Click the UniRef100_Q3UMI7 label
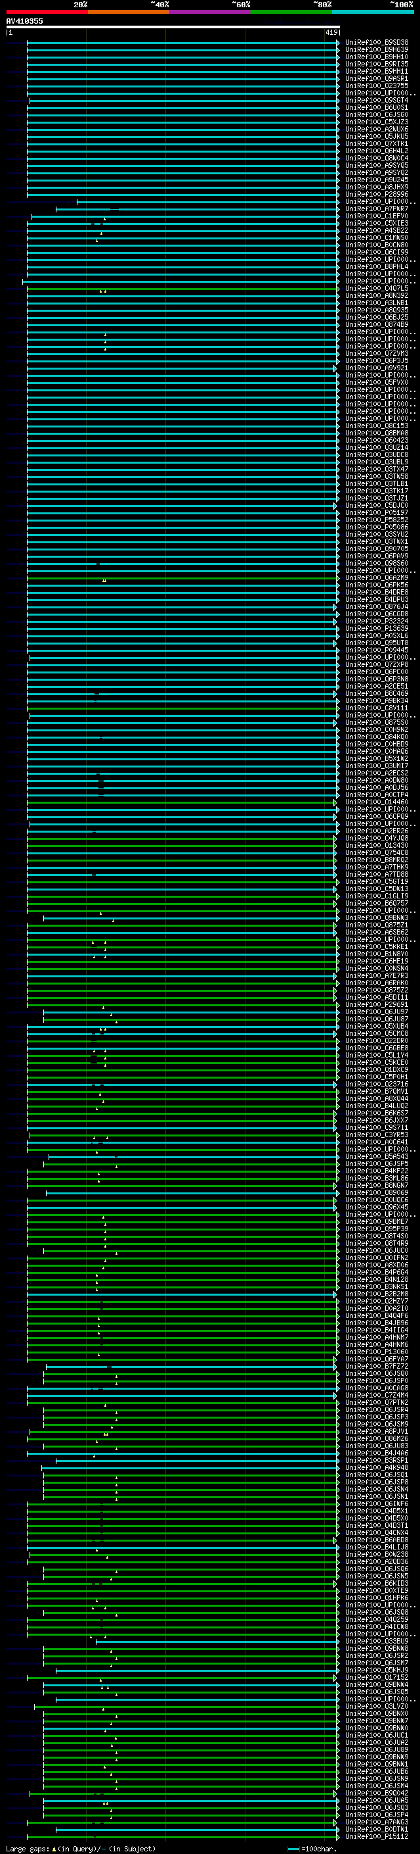This screenshot has height=1854, width=420. click(x=377, y=766)
